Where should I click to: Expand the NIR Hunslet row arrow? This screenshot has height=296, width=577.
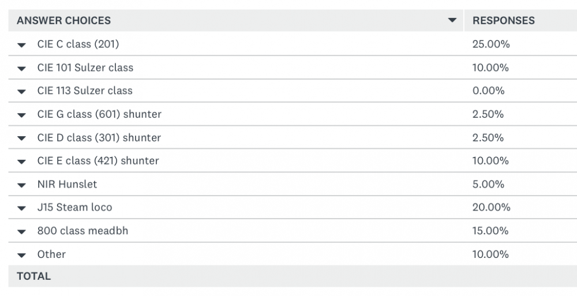click(x=22, y=185)
